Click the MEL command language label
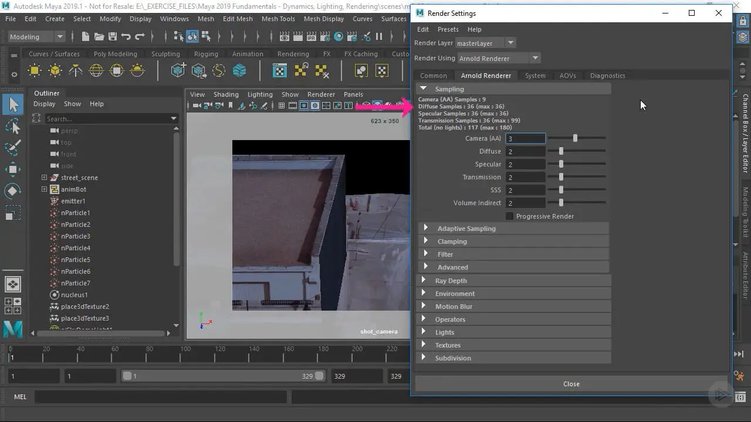The image size is (751, 422). [x=20, y=397]
